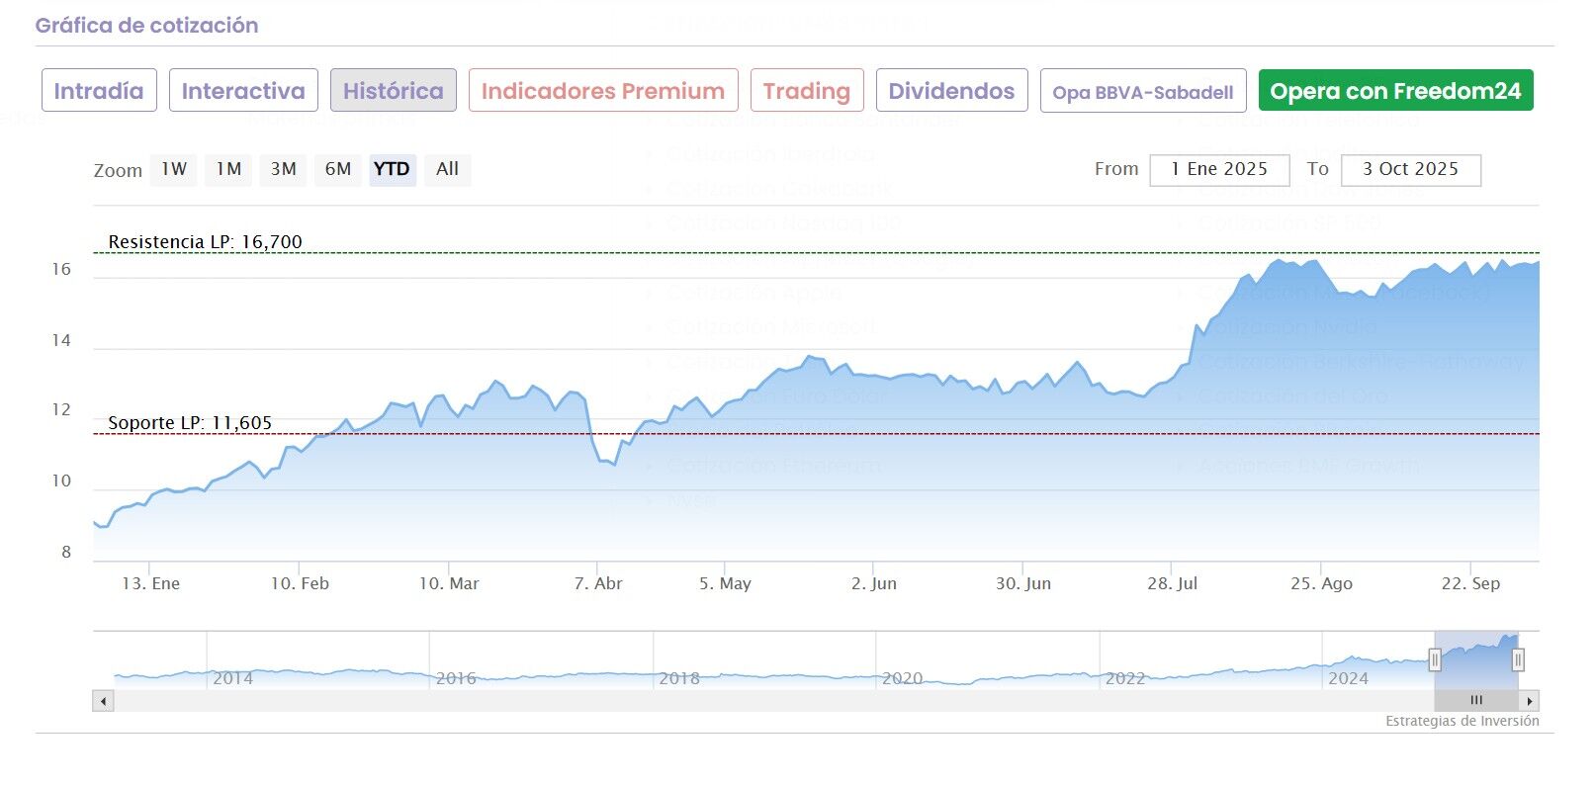Open the Intradía chart tab
The height and width of the screenshot is (787, 1596).
pos(99,91)
